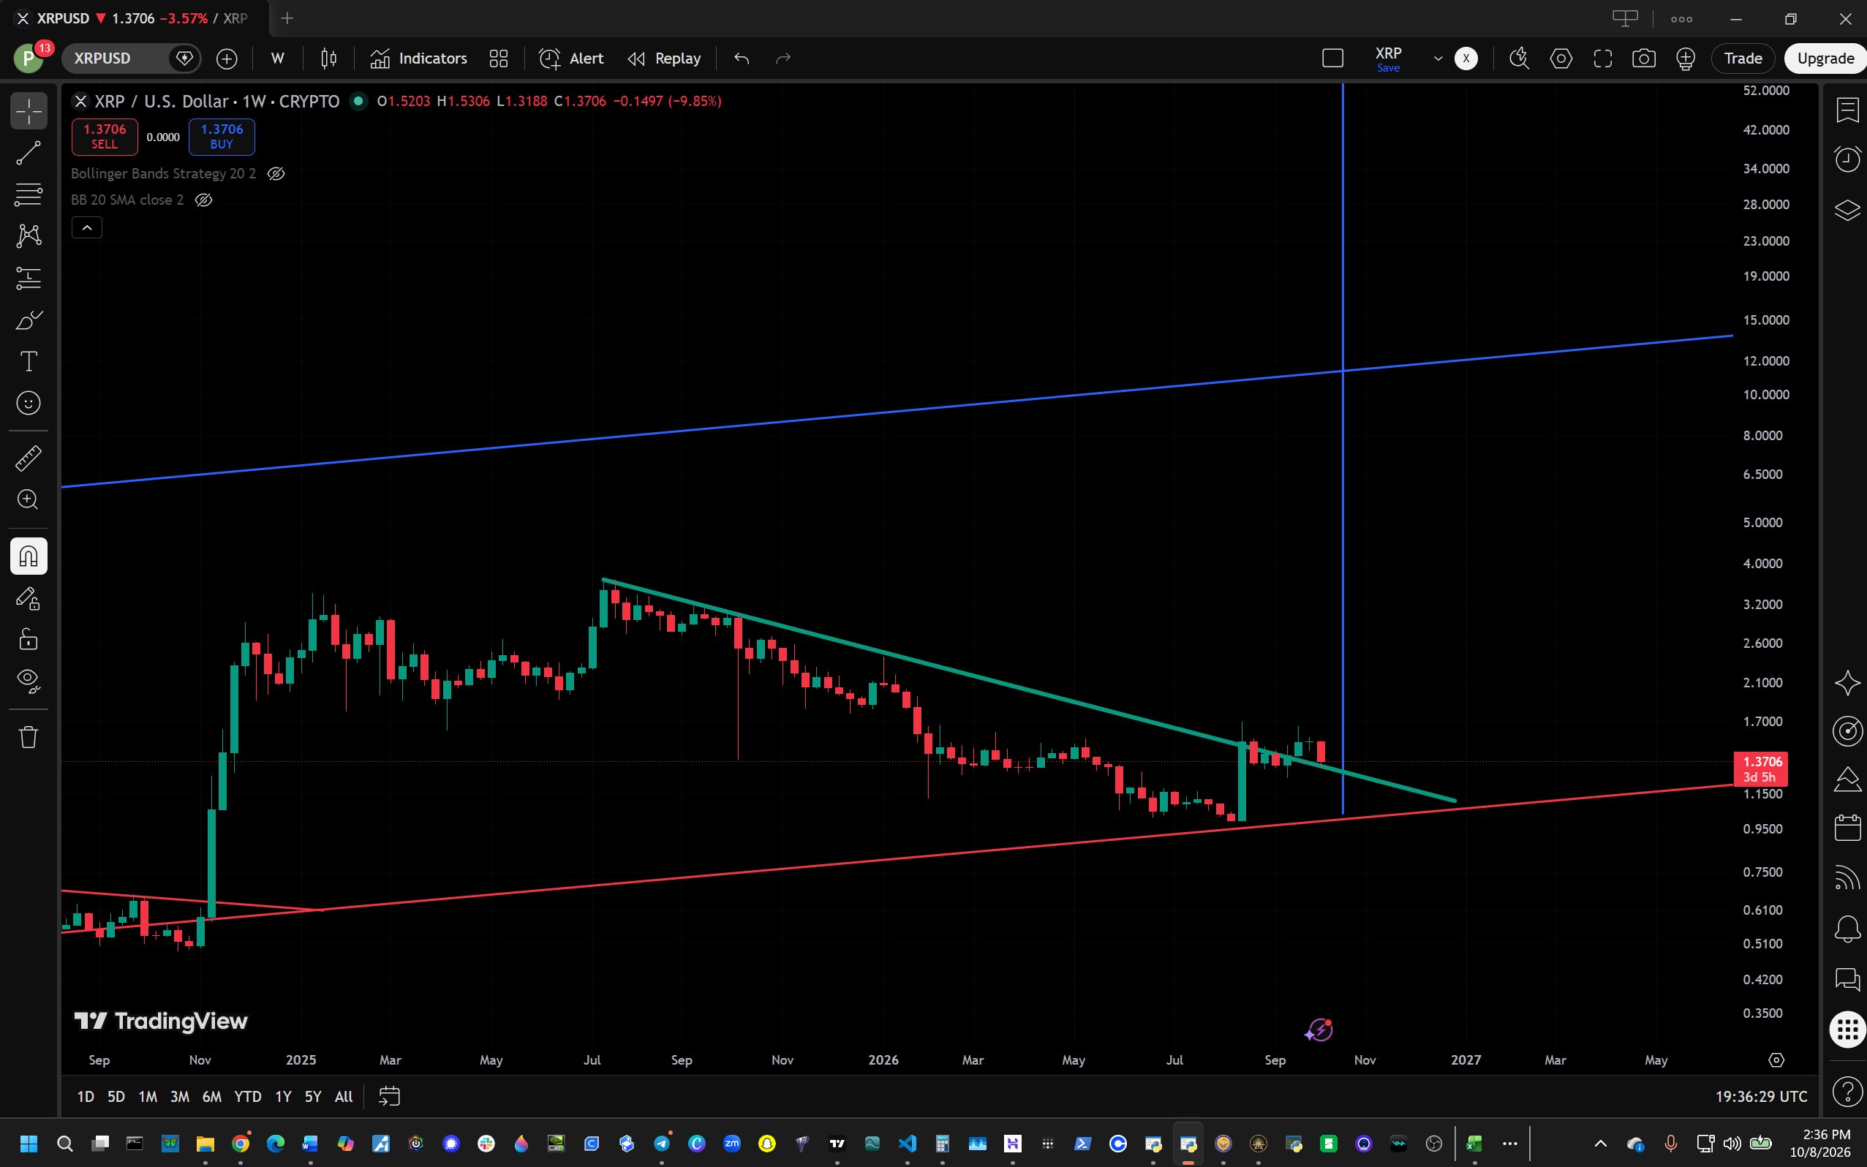Select the crosshair cursor tool
Screen dimensions: 1867x1167
point(29,112)
